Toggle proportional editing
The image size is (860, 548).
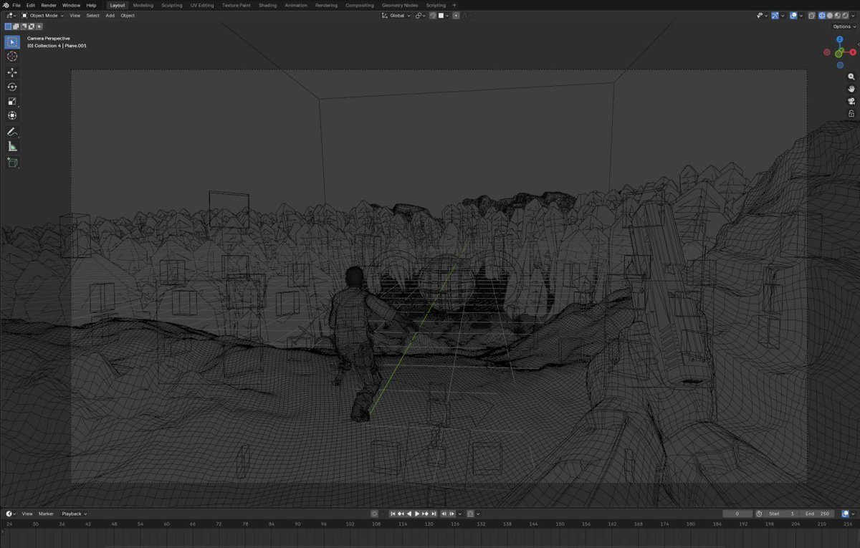point(456,16)
